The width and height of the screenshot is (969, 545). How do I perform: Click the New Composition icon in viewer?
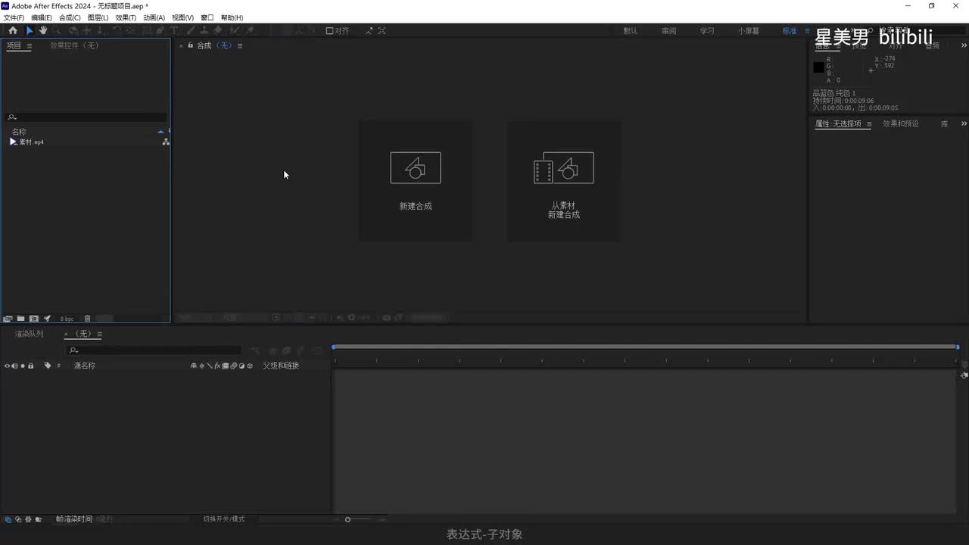[416, 168]
